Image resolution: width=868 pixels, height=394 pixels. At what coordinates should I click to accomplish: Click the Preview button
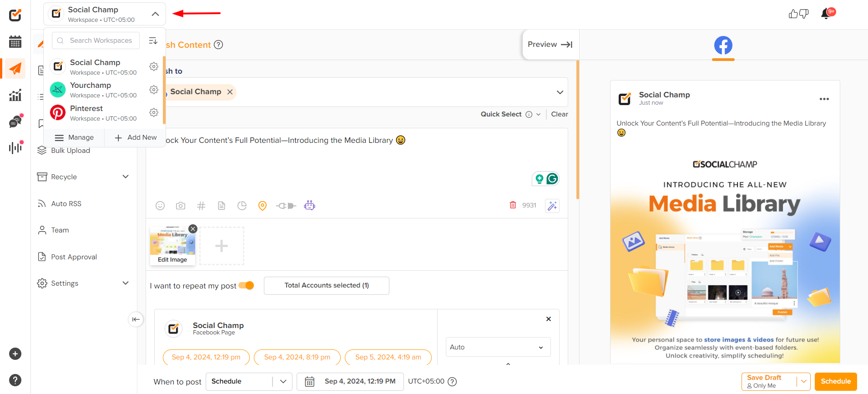[x=550, y=45]
